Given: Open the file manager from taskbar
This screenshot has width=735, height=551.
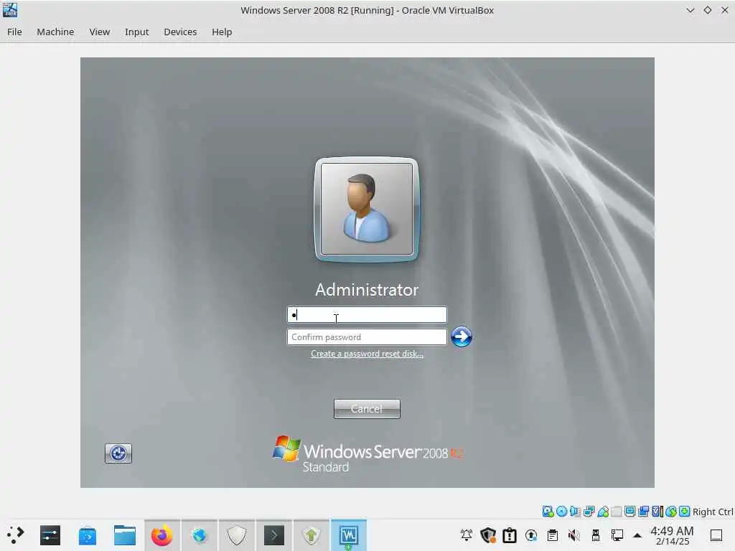Looking at the screenshot, I should 125,535.
